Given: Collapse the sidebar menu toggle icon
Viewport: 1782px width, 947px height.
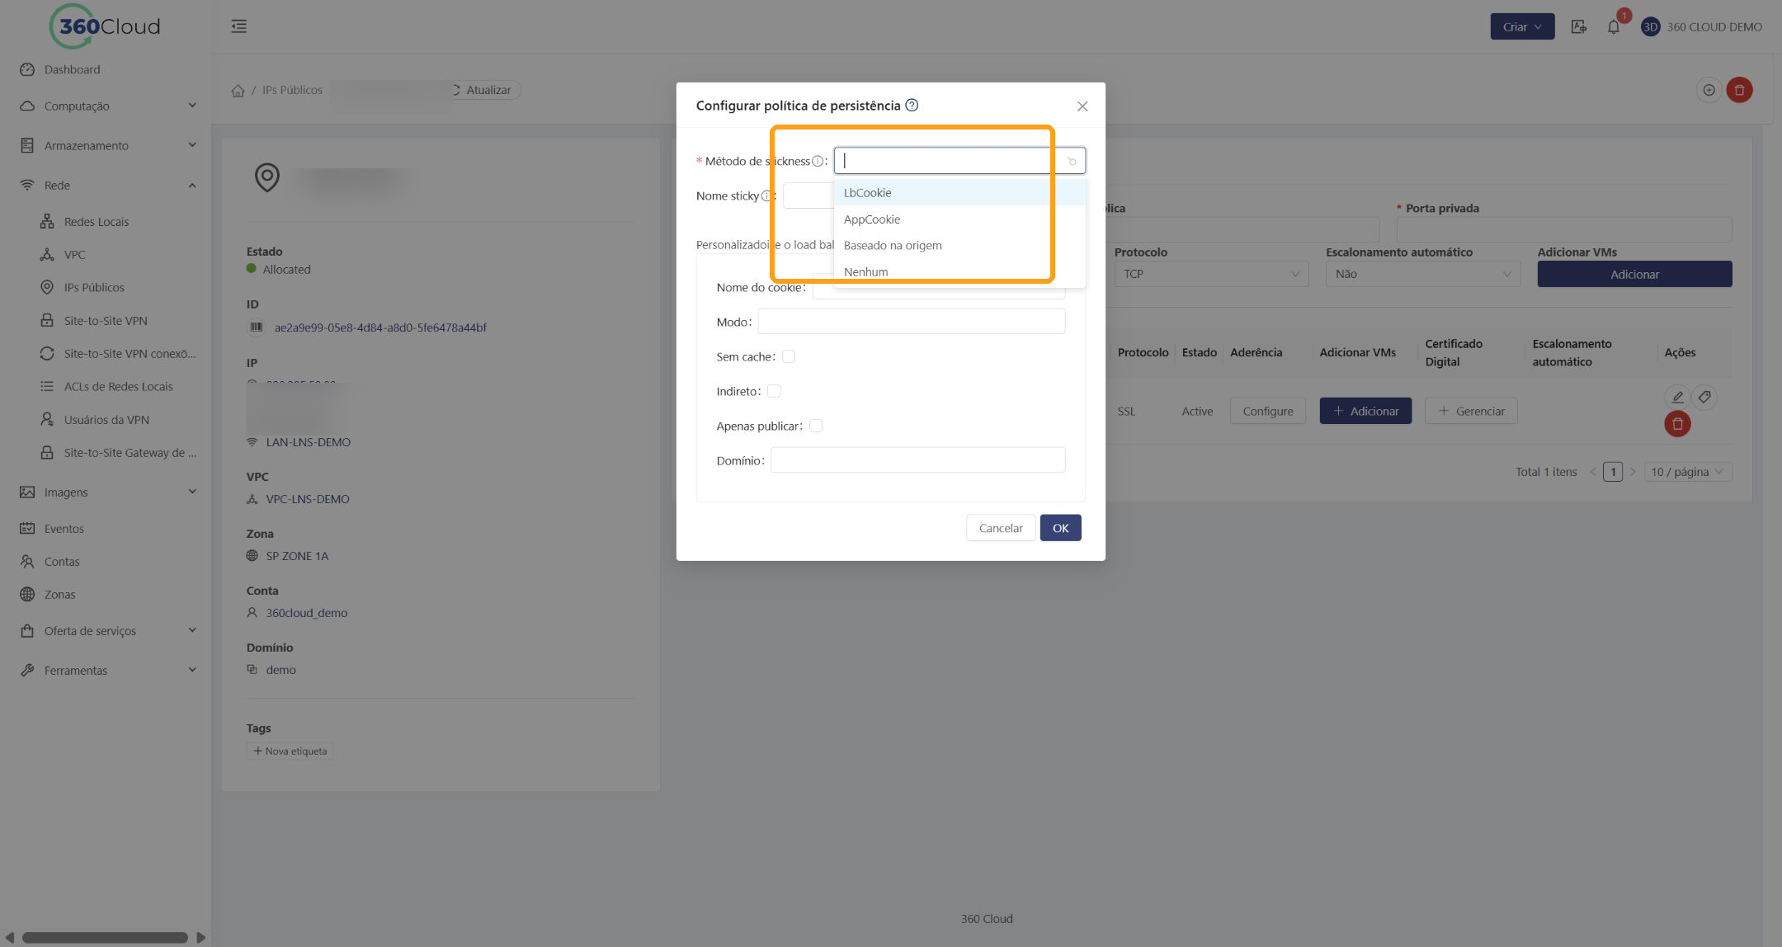Looking at the screenshot, I should 238,26.
